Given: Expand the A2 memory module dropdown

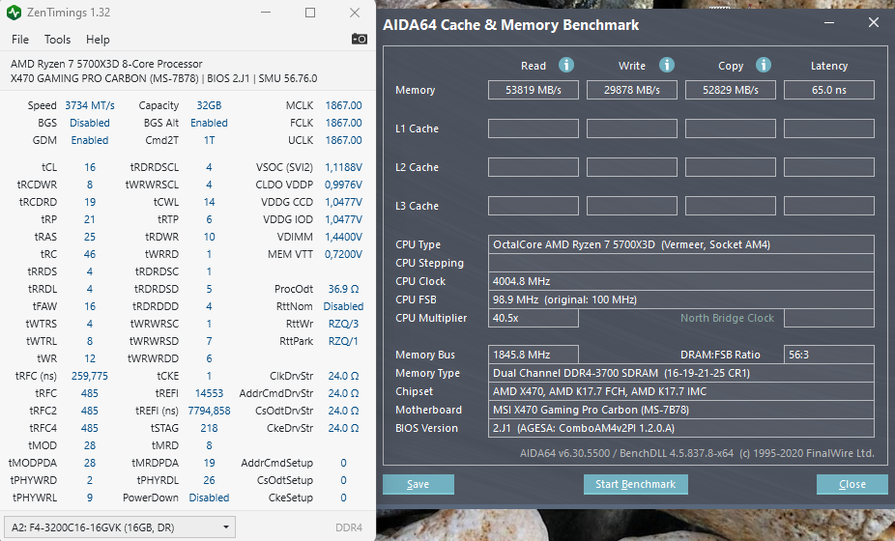Looking at the screenshot, I should tap(120, 527).
